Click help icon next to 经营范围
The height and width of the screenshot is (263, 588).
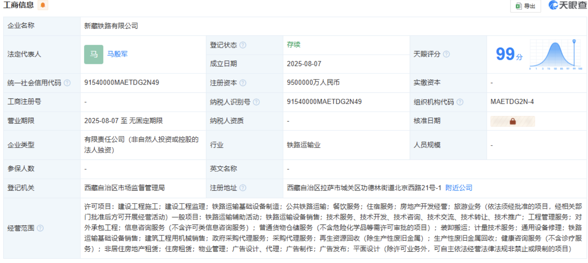(x=40, y=228)
